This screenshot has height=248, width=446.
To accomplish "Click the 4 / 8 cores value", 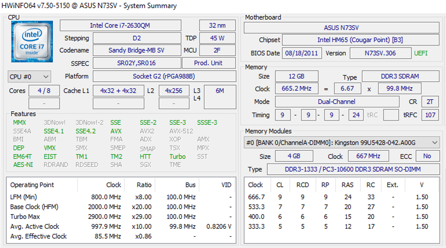I will [x=44, y=91].
